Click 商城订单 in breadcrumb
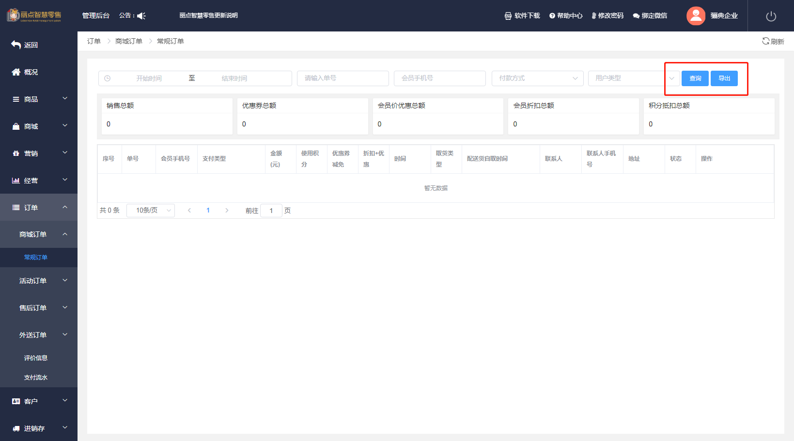794x441 pixels. (129, 41)
